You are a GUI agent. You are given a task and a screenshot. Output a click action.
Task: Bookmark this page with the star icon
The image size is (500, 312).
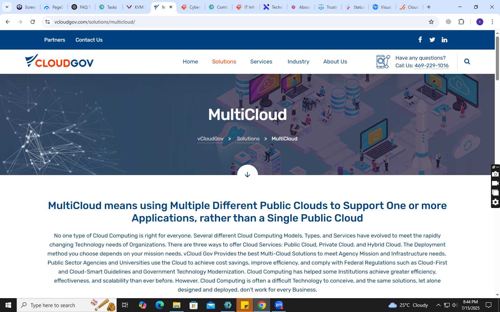pos(431,22)
